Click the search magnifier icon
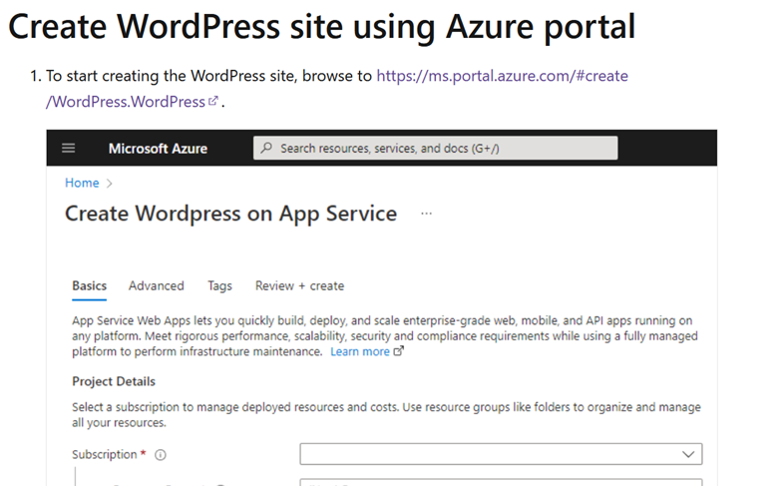This screenshot has width=783, height=486. (266, 148)
